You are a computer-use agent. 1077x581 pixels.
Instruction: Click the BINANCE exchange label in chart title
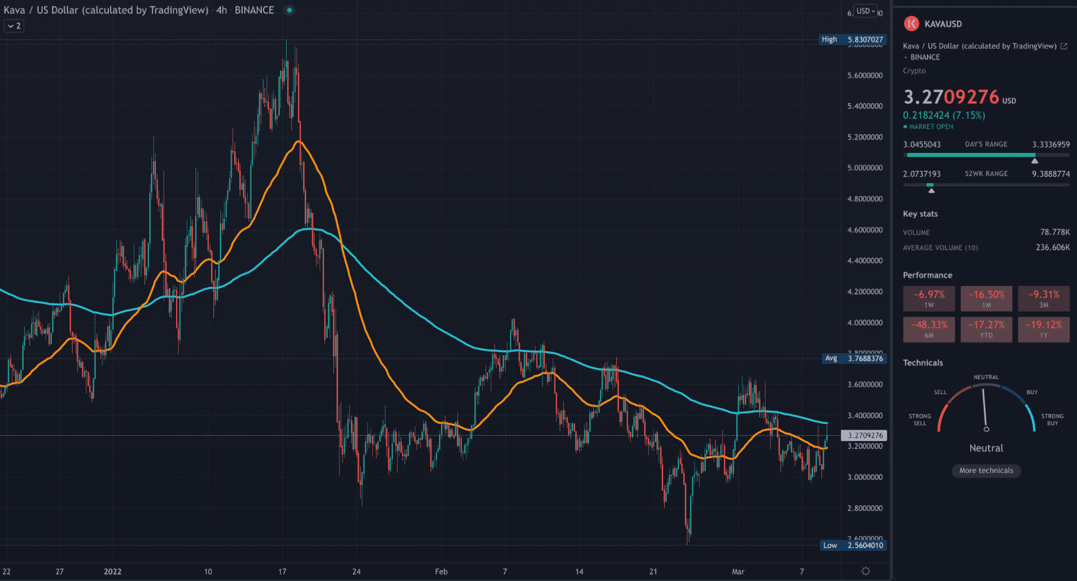[x=254, y=10]
